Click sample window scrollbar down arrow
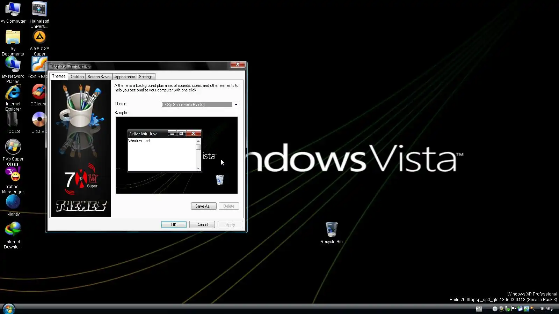 pyautogui.click(x=198, y=169)
